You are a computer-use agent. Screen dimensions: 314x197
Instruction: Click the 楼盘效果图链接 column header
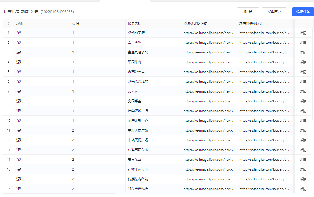[209, 23]
